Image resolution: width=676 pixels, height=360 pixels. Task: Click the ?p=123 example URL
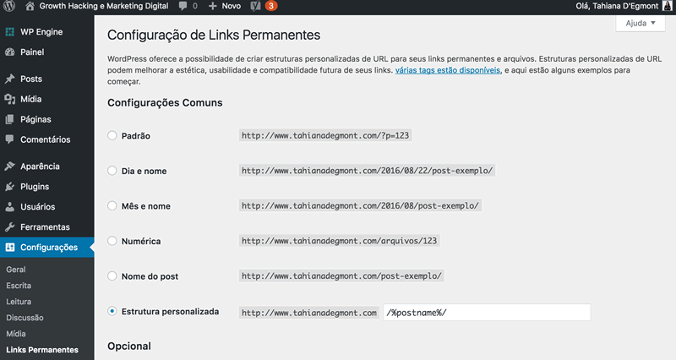click(x=325, y=135)
